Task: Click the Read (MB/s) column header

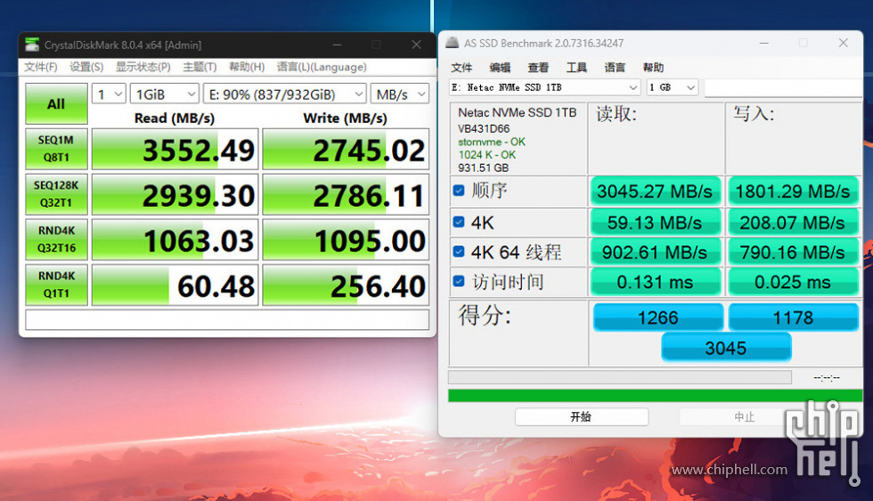Action: (x=175, y=119)
